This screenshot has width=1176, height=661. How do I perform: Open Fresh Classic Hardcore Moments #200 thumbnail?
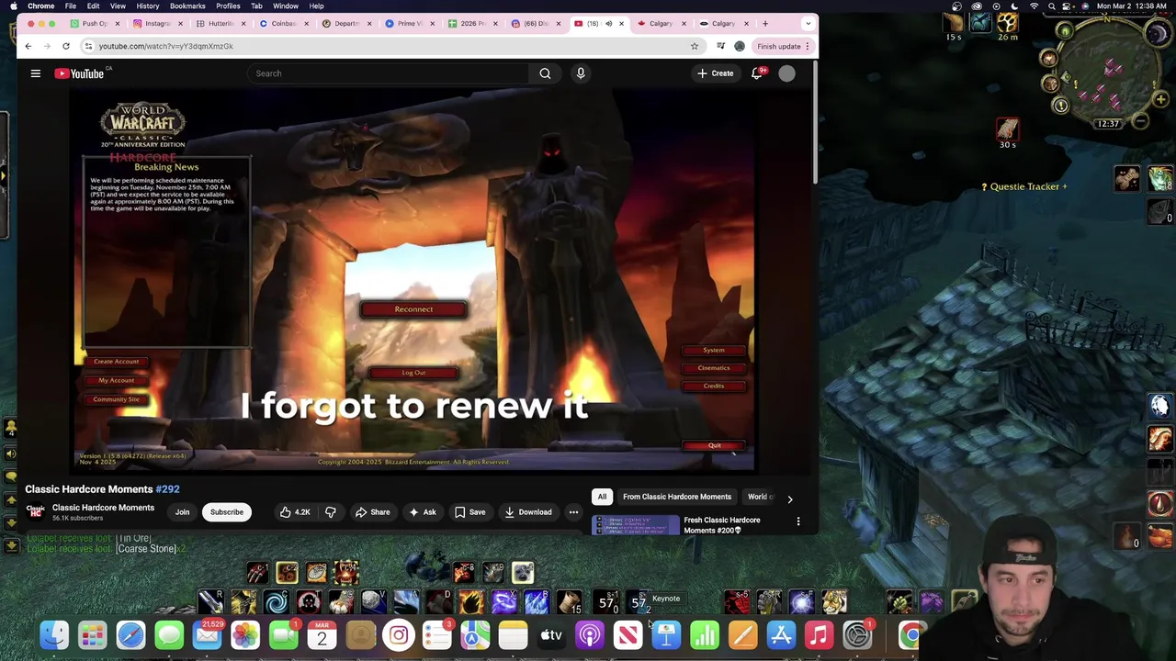[636, 525]
